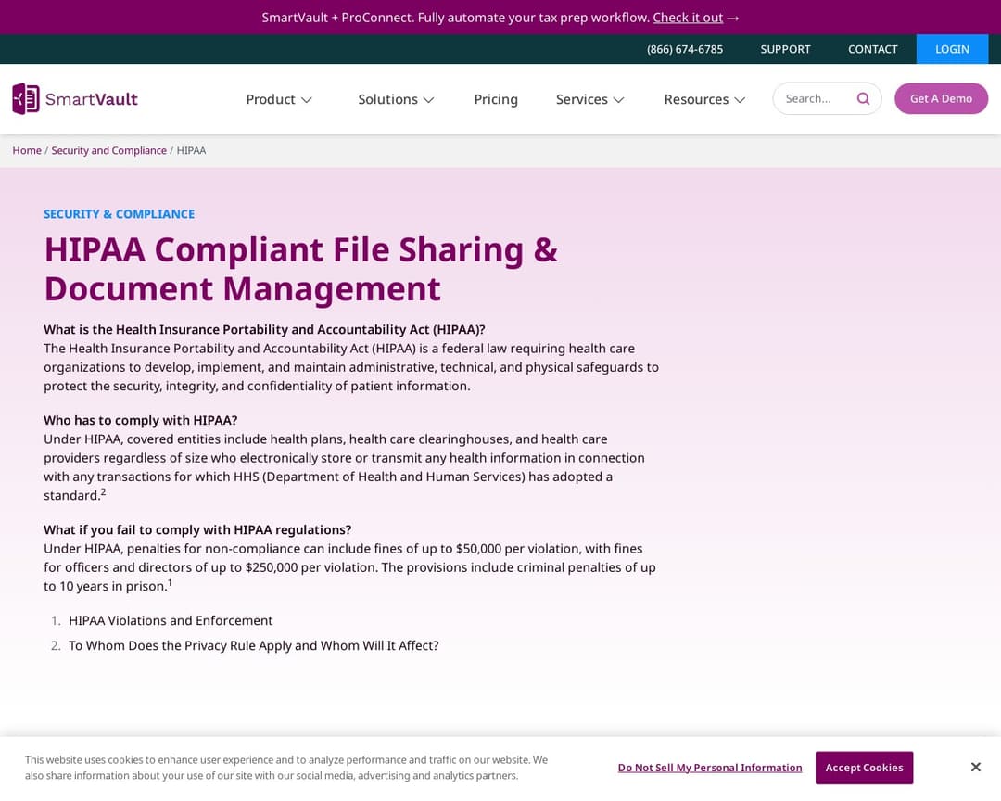This screenshot has width=1001, height=801.
Task: Open the Resources menu
Action: click(696, 99)
